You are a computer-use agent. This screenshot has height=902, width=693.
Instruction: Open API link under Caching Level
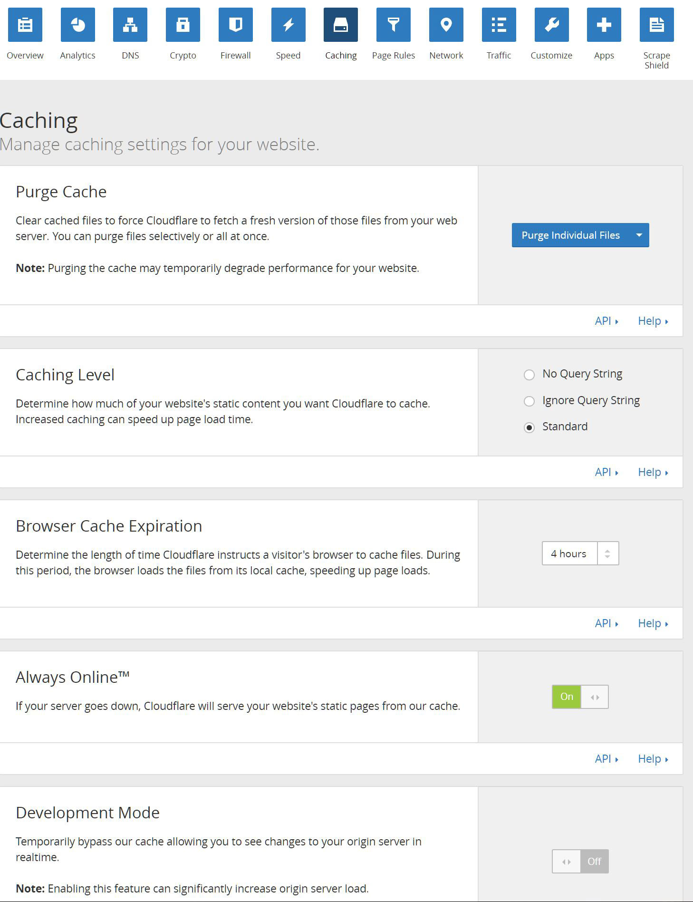point(606,472)
